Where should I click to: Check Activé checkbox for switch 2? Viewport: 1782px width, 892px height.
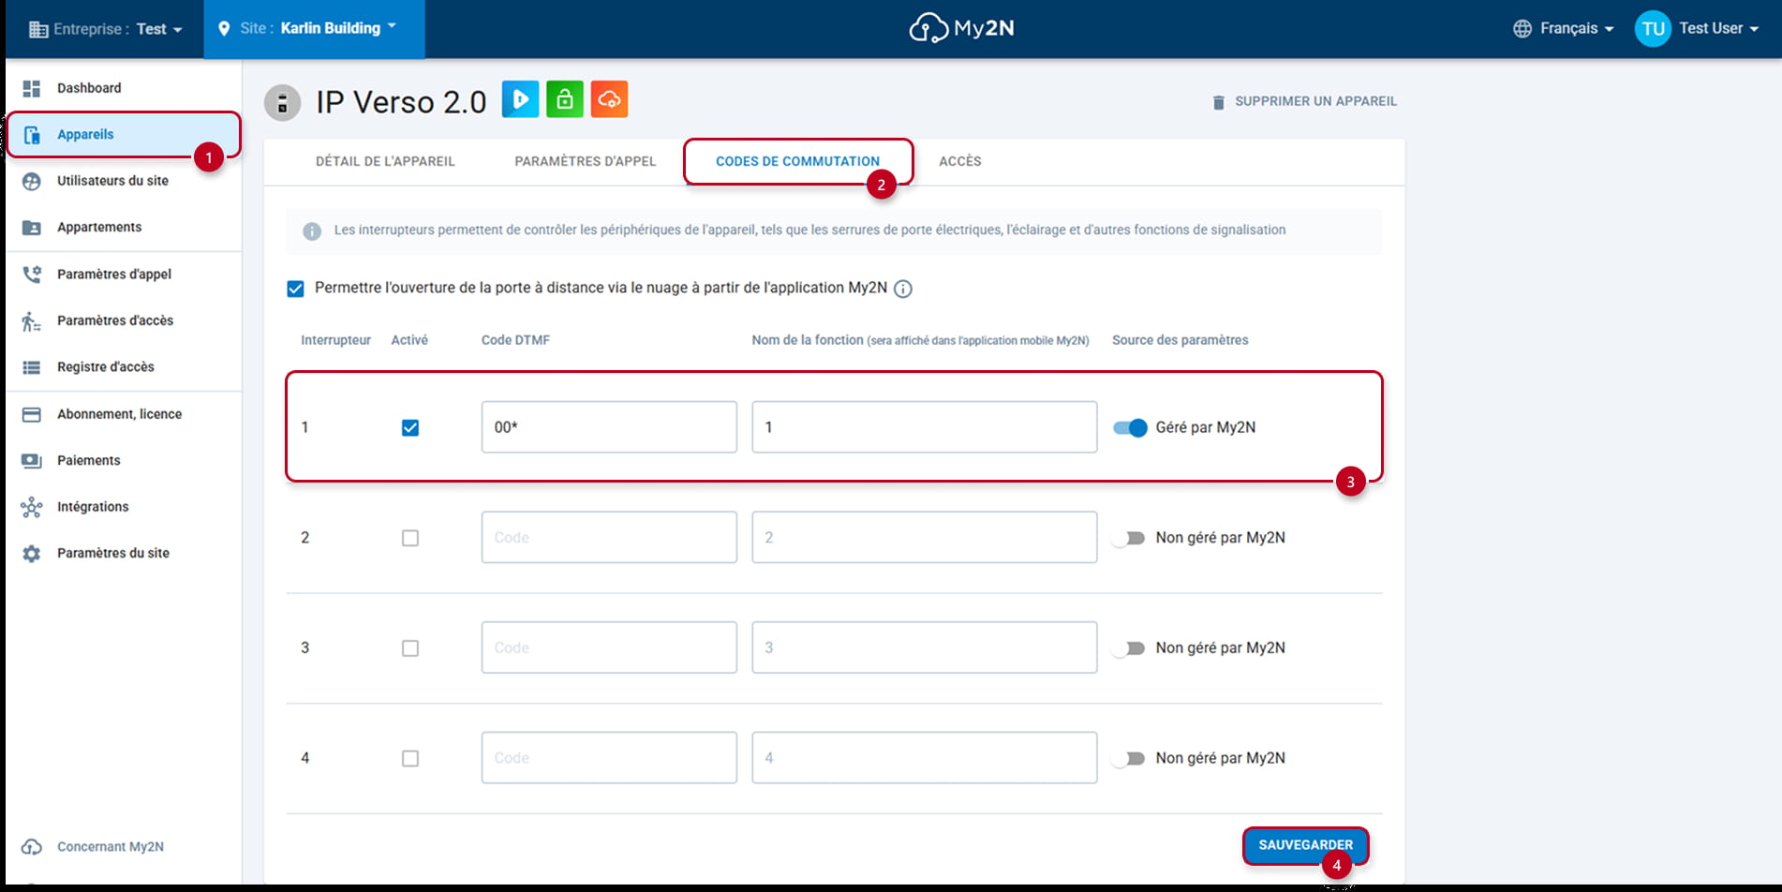tap(410, 538)
